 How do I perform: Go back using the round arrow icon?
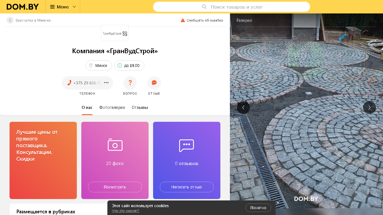click(10, 20)
